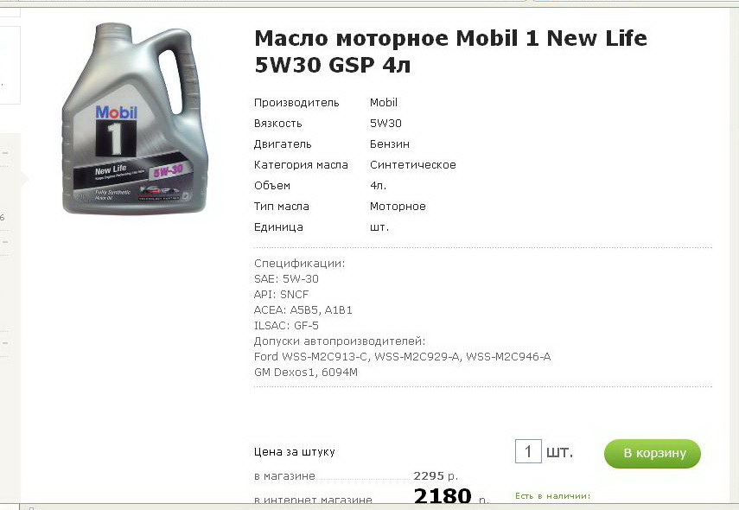Click the Спецификации heading text
Viewport: 739px width, 510px height.
click(299, 264)
